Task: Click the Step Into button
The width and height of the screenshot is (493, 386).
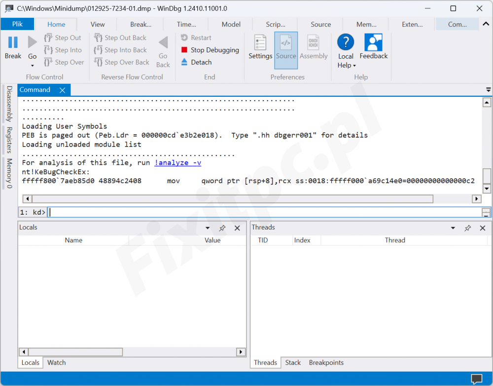Action: pyautogui.click(x=63, y=50)
